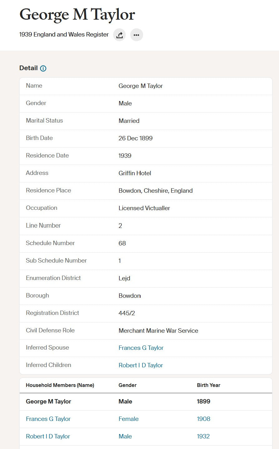Click the share icon beside the register title
This screenshot has width=279, height=449.
click(x=119, y=35)
